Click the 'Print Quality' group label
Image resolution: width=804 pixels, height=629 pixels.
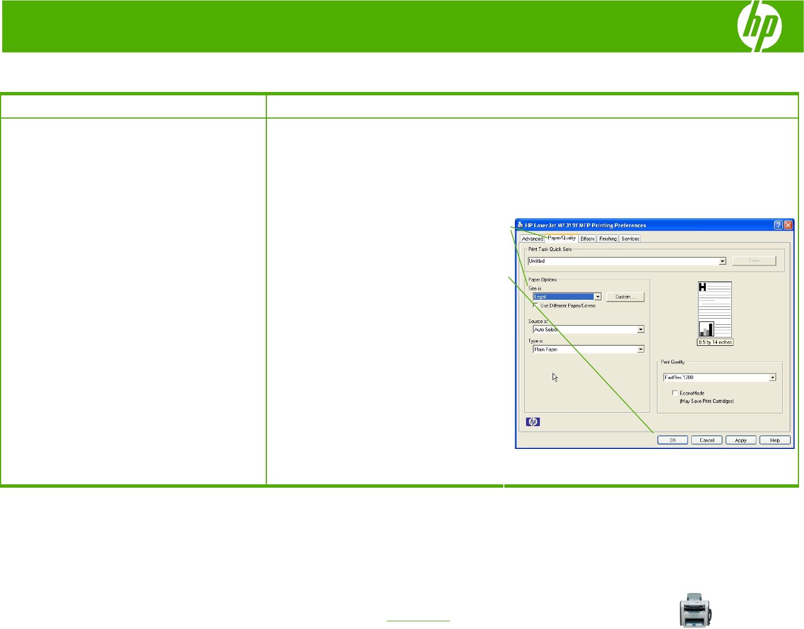tap(673, 362)
